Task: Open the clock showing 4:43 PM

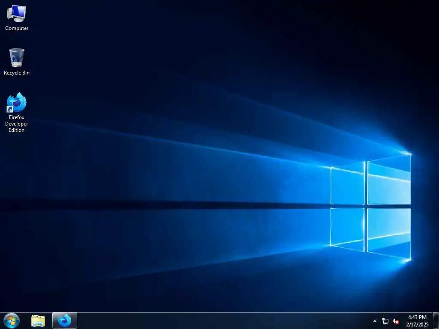Action: click(x=418, y=321)
